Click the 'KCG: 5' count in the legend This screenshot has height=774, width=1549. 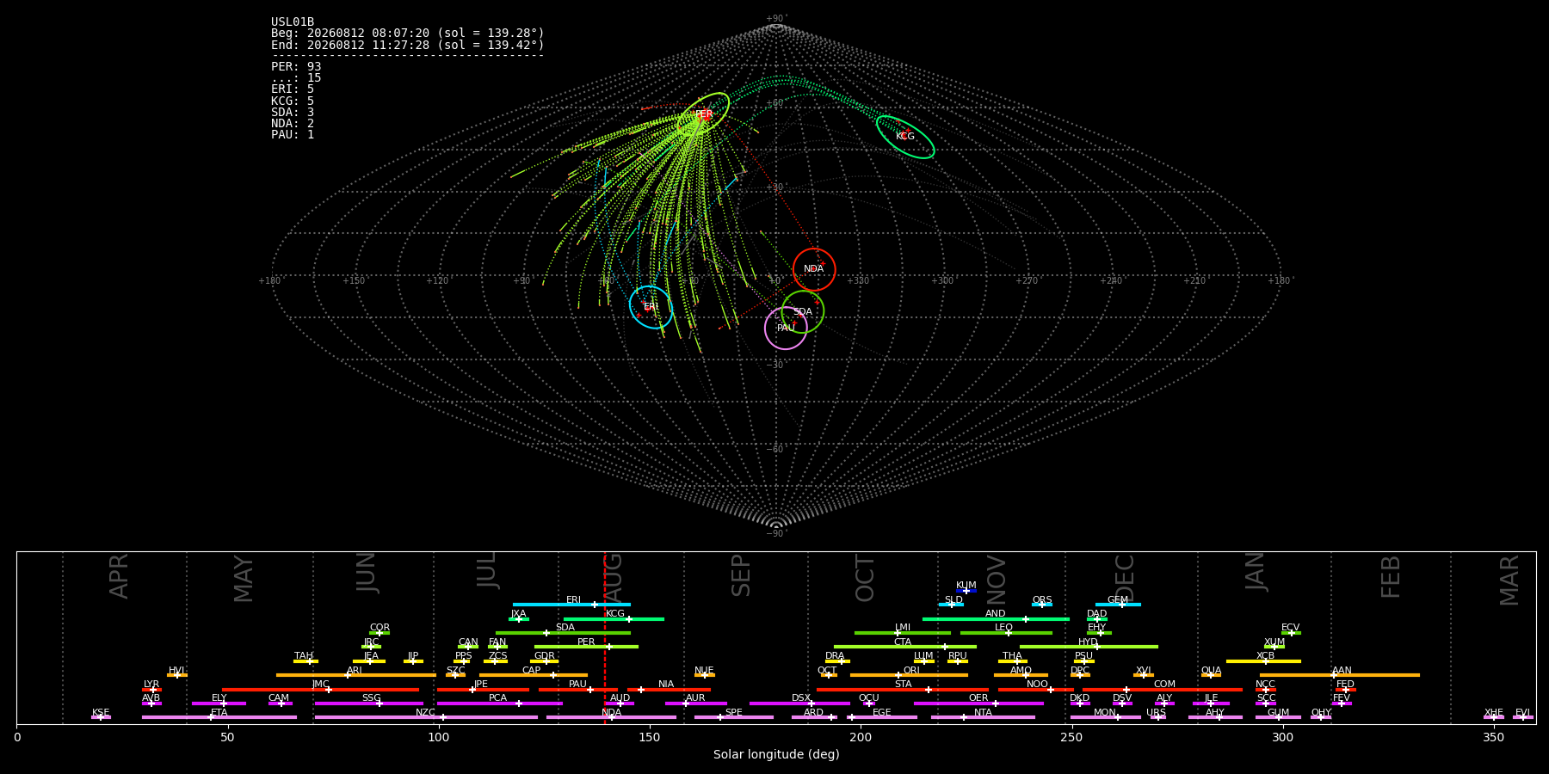[293, 101]
